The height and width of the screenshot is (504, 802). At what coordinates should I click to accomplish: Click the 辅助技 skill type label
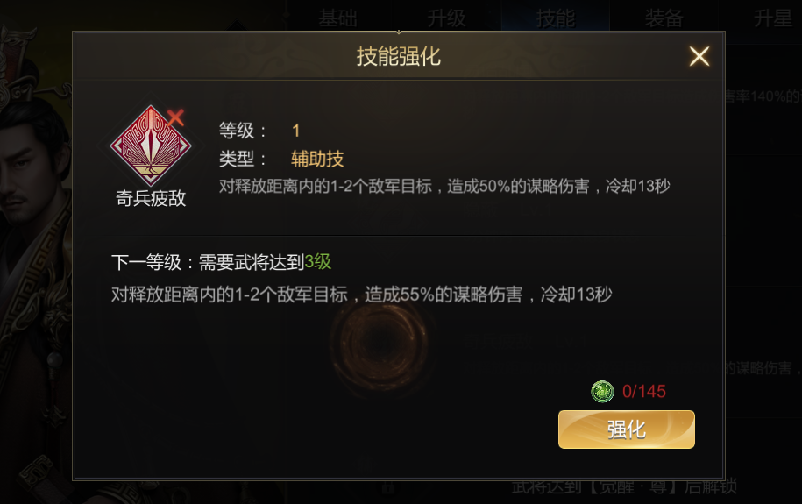317,159
